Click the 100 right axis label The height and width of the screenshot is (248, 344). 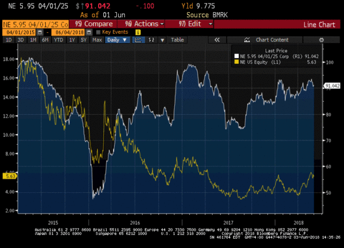point(330,63)
